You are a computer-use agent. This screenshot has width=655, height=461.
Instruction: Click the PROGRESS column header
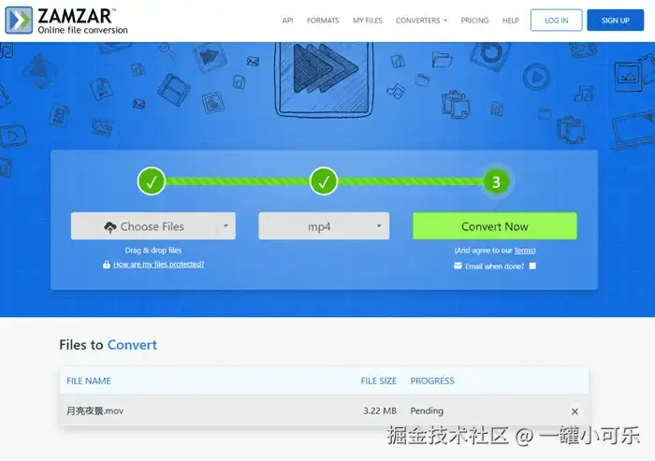pyautogui.click(x=432, y=381)
